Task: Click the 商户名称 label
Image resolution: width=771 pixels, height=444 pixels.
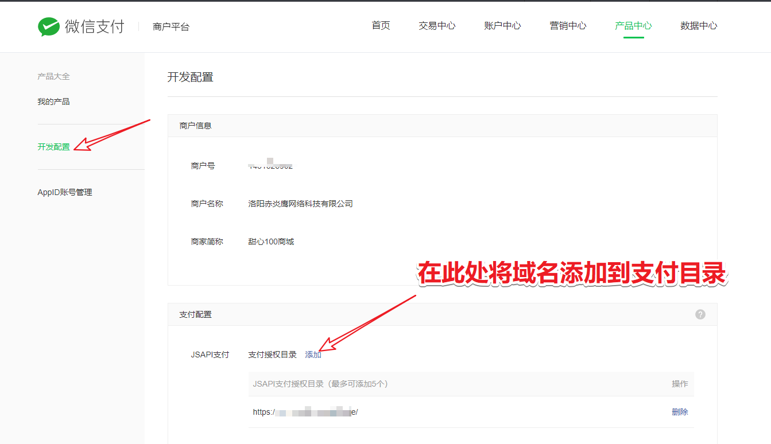Action: (x=207, y=204)
